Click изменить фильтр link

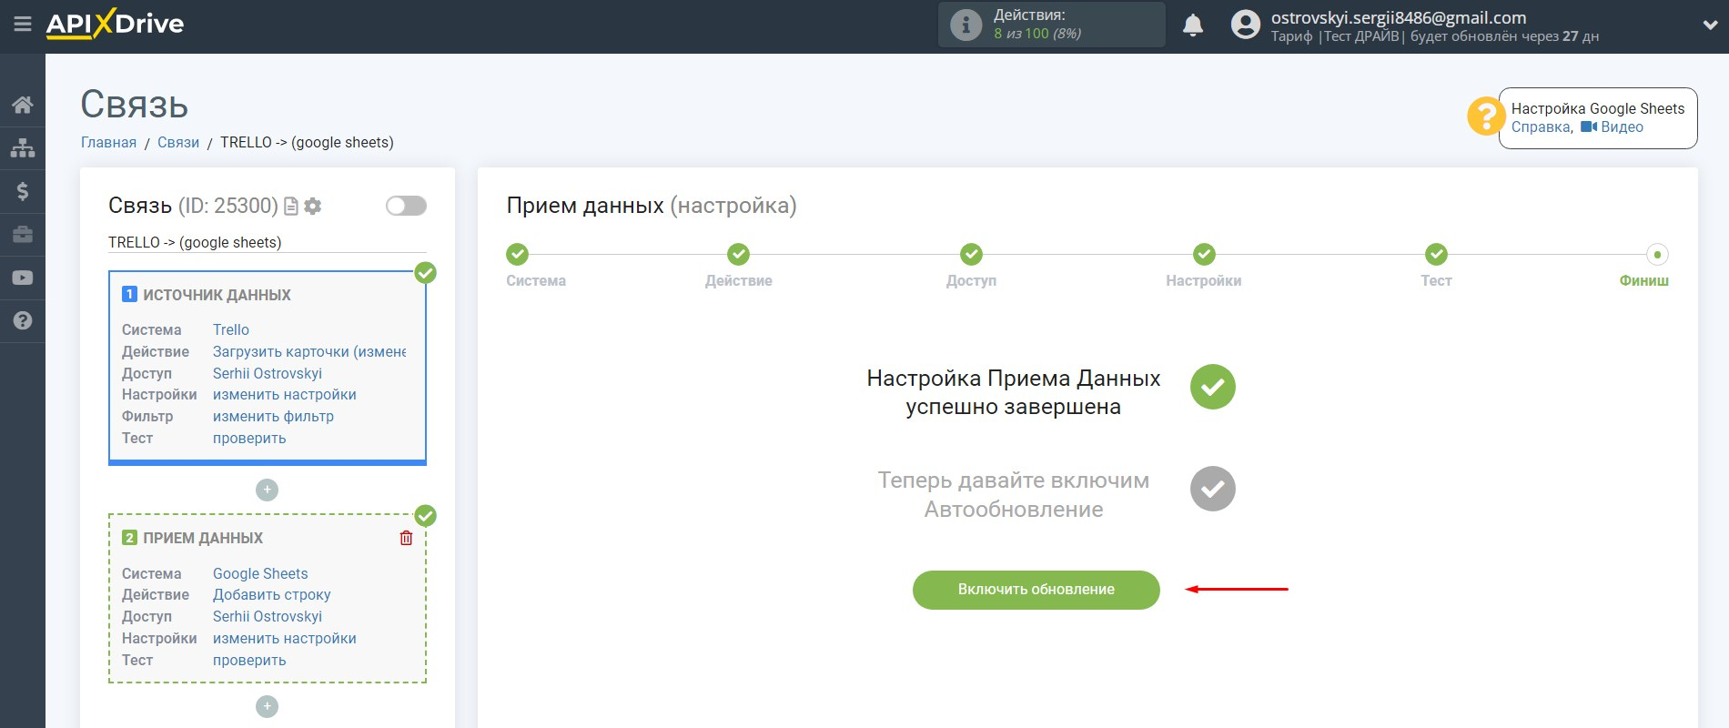(273, 416)
